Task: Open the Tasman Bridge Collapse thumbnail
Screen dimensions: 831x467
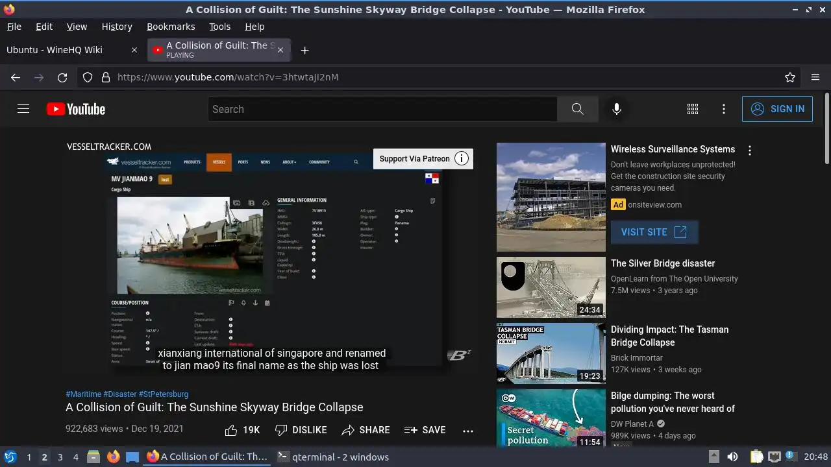Action: tap(551, 353)
